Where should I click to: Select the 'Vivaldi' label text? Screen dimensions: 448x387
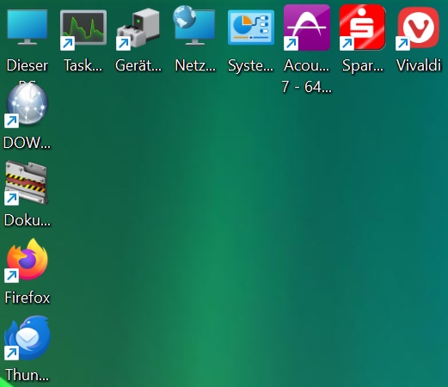[419, 65]
